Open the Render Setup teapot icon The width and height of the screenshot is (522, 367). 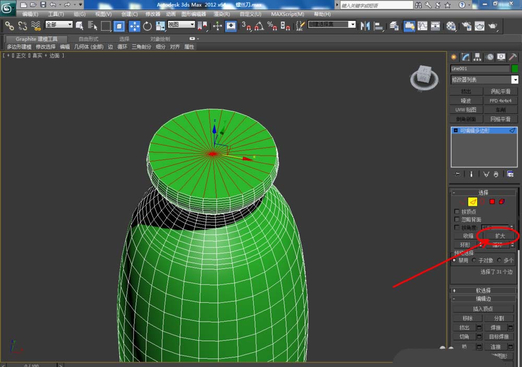[x=466, y=26]
